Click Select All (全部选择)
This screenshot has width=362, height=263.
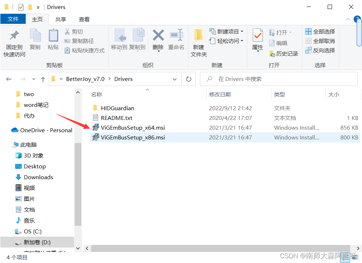coord(320,31)
